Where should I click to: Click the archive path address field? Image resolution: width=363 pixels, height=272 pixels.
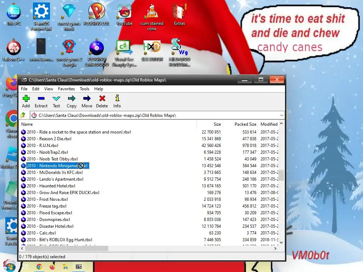[x=154, y=115]
